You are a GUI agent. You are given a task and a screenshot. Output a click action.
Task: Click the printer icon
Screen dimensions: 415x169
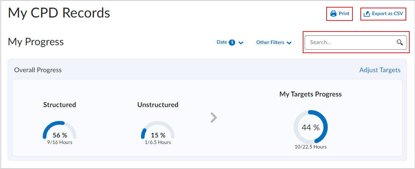point(333,14)
